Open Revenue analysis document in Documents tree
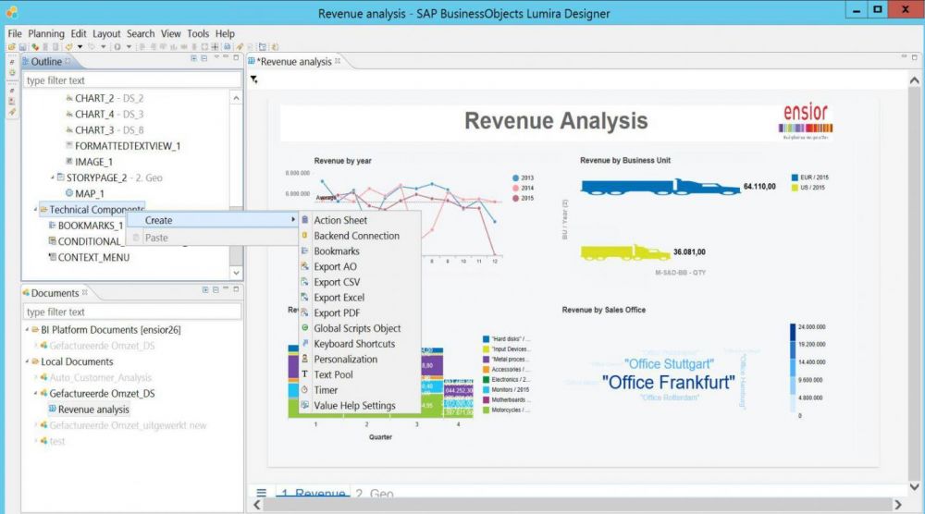This screenshot has width=925, height=514. (89, 410)
